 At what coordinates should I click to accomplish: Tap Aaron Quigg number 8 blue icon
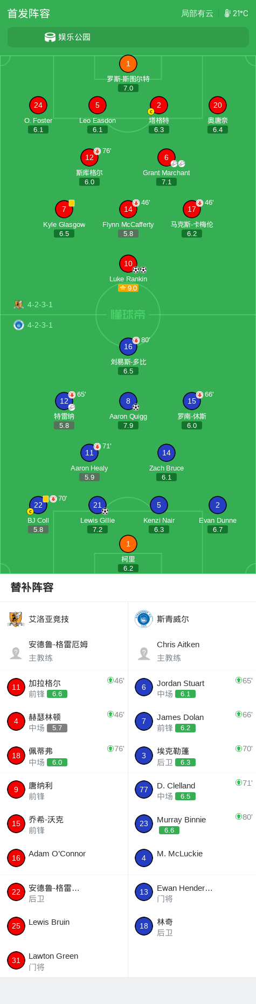tap(128, 401)
